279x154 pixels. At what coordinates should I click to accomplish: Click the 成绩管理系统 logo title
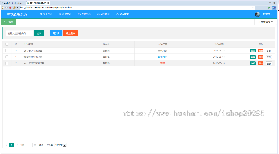pyautogui.click(x=17, y=15)
